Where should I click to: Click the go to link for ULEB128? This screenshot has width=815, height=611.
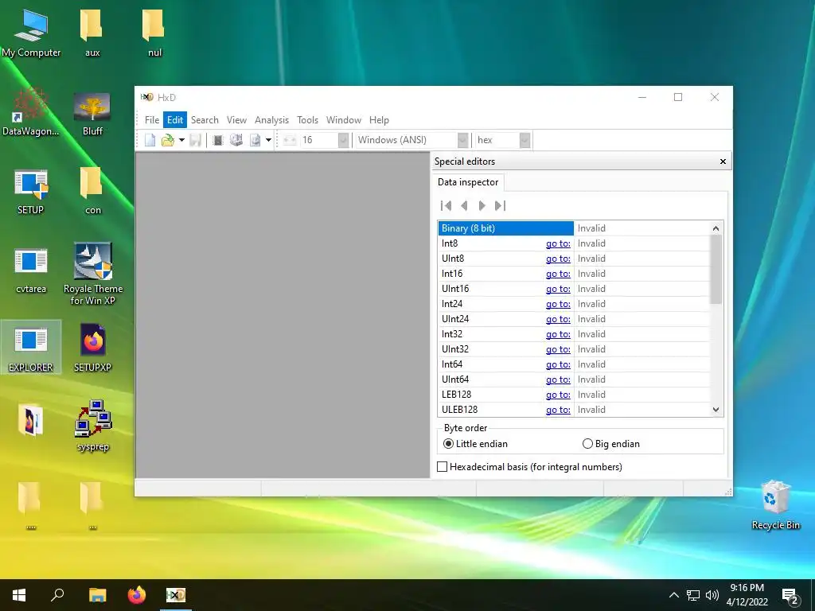[558, 410]
